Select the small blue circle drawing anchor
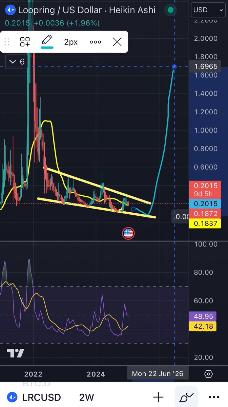Viewport: 228px width, 407px height. click(133, 209)
